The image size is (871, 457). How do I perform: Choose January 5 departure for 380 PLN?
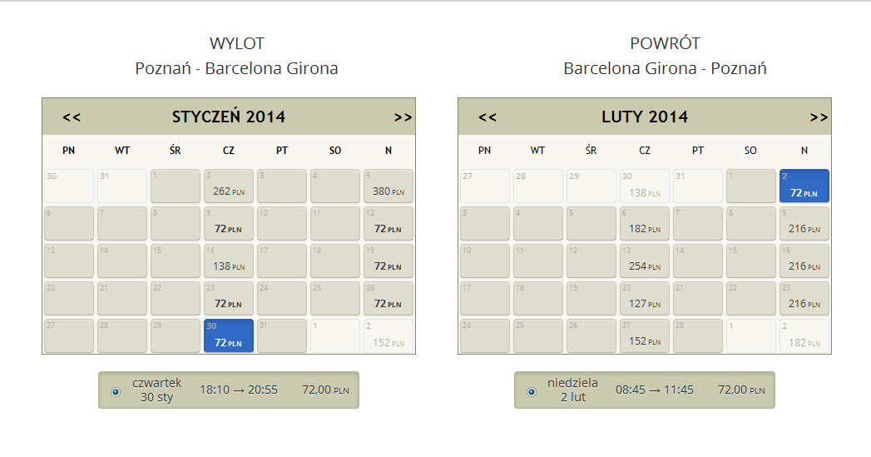(x=388, y=186)
